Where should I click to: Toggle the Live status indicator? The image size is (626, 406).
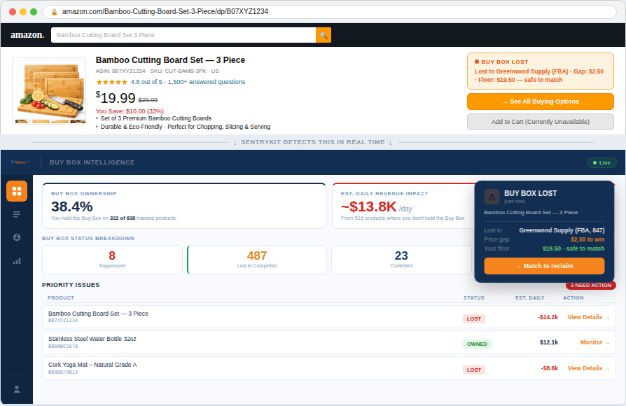601,162
